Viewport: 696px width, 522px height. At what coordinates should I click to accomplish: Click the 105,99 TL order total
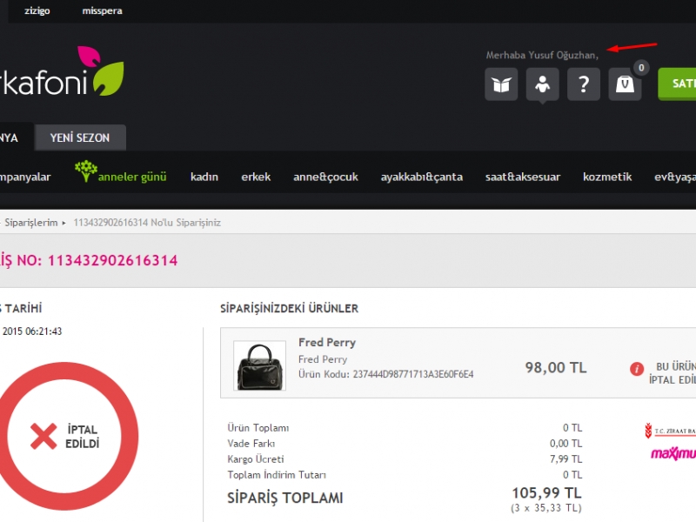(547, 493)
